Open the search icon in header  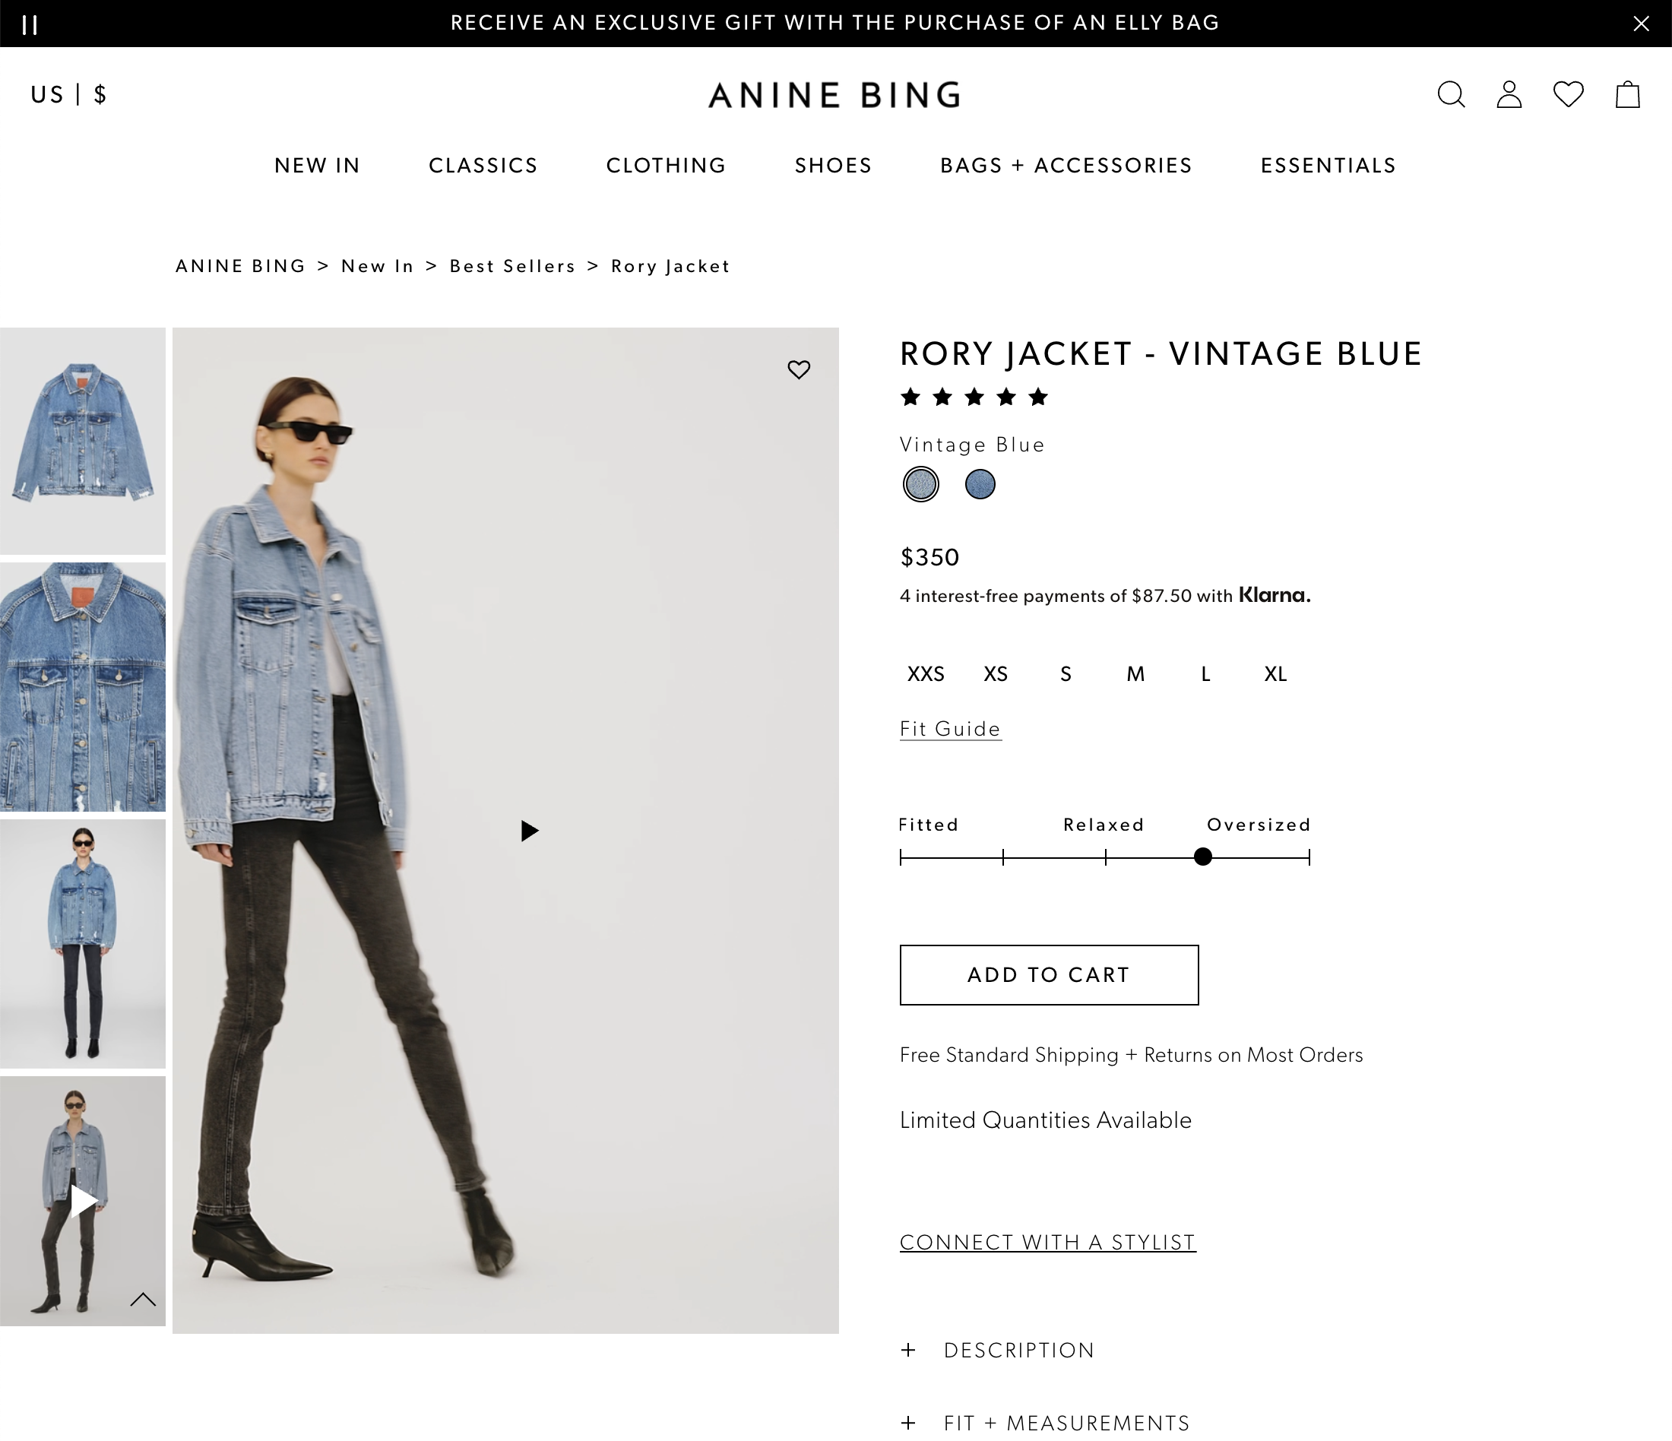coord(1450,94)
